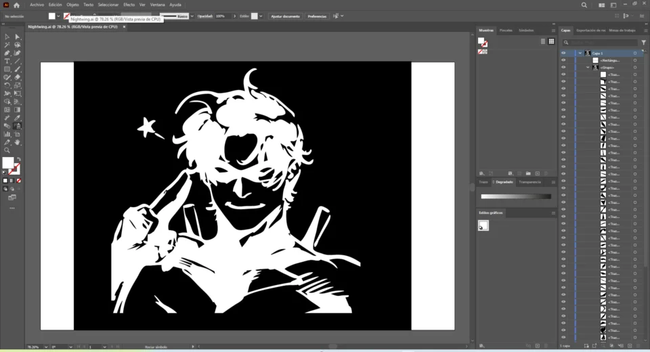This screenshot has width=650, height=352.
Task: Select the Pen tool
Action: 7,53
